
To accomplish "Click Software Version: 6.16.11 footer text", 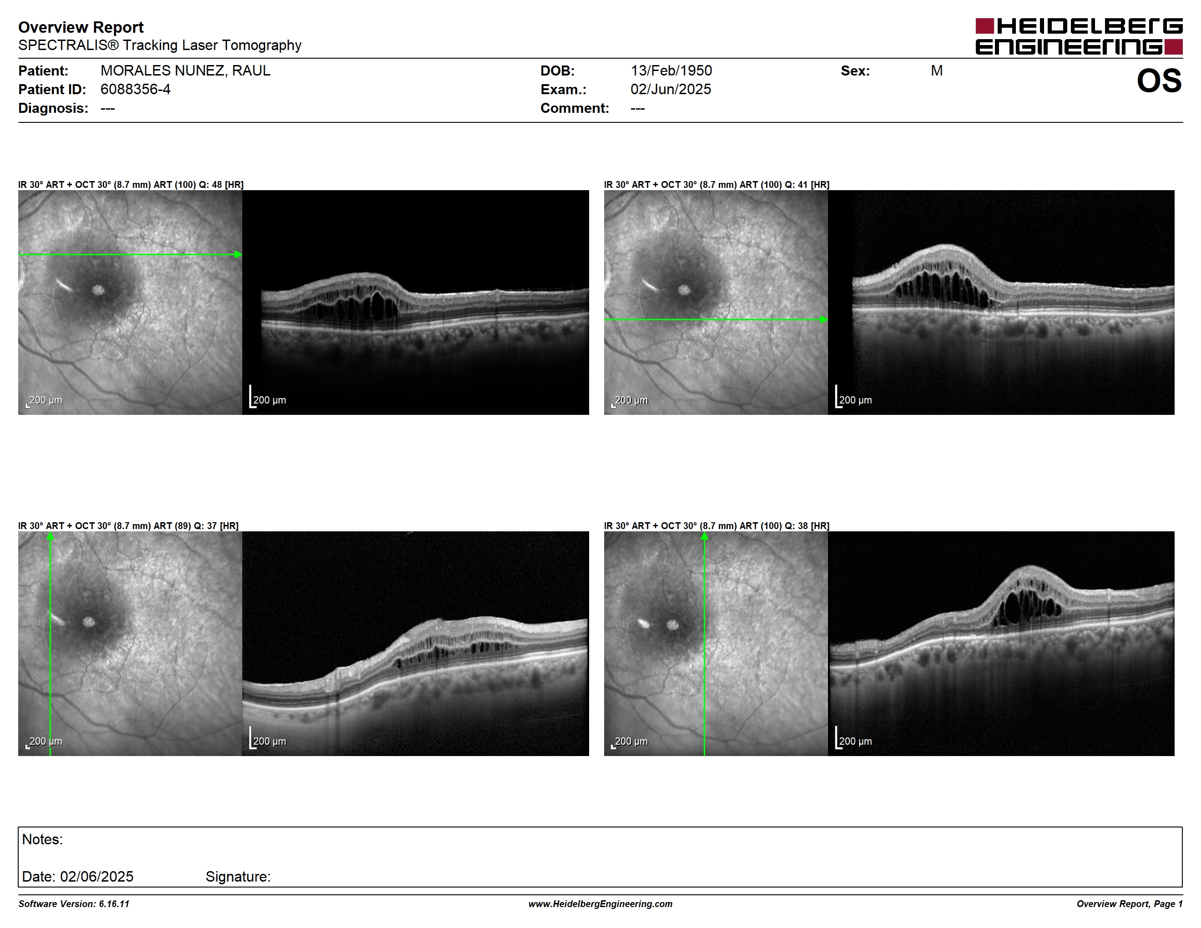I will (74, 904).
